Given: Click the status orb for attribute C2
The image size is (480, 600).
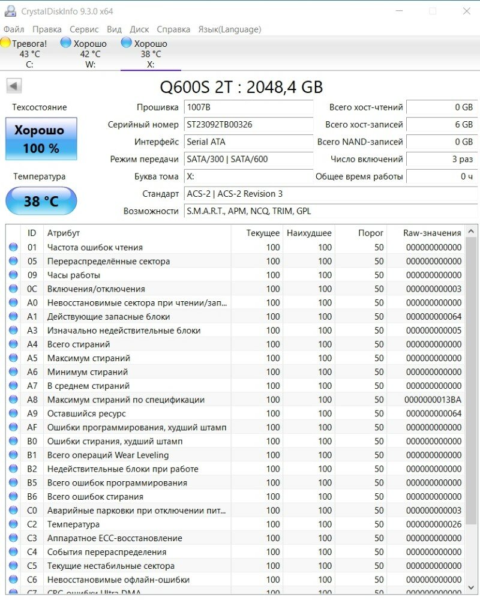Looking at the screenshot, I should tap(13, 524).
